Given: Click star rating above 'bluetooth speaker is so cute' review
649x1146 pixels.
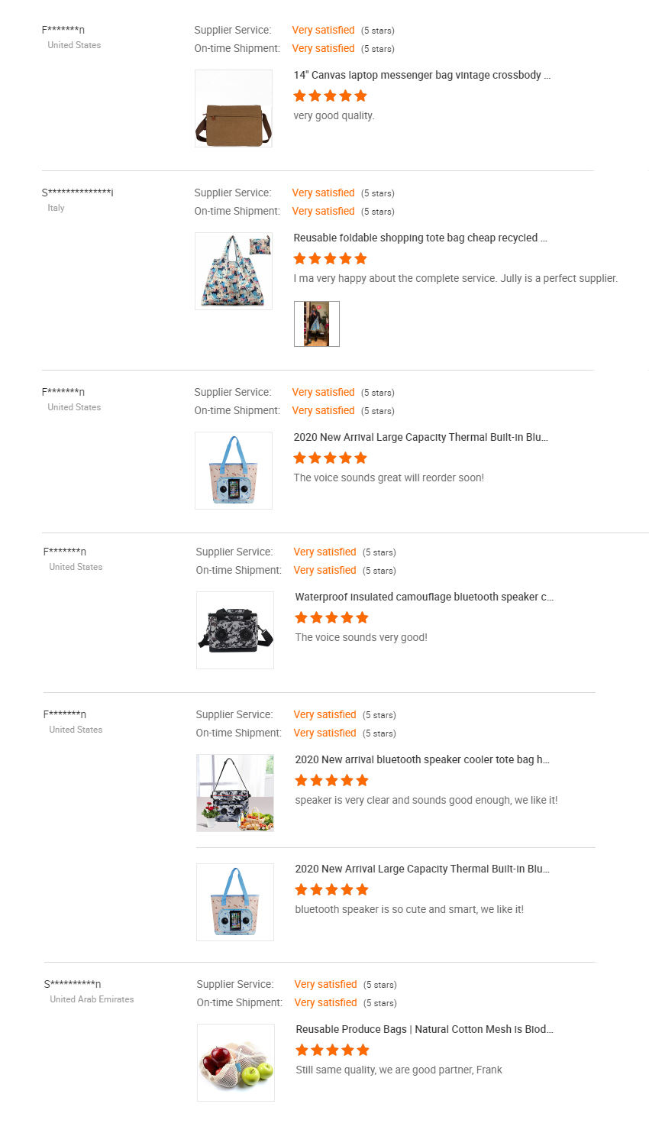Looking at the screenshot, I should 332,889.
